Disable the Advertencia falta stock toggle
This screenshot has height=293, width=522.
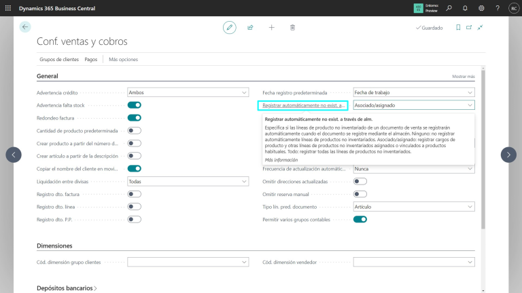click(x=135, y=105)
